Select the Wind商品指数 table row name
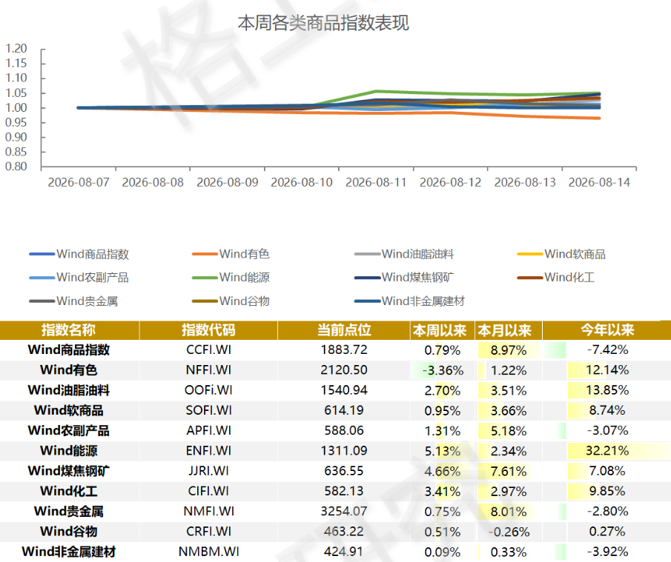The width and height of the screenshot is (671, 562). pos(68,350)
